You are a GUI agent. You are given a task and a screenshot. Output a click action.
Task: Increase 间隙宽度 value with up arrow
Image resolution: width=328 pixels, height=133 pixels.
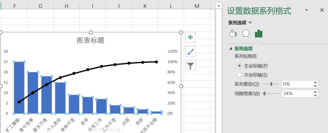(315, 92)
